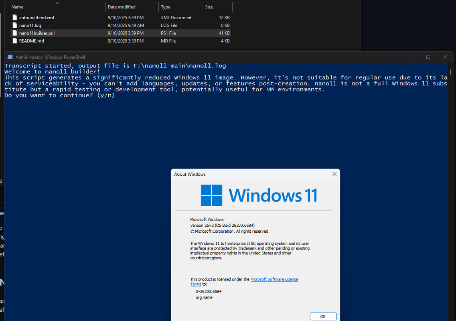The height and width of the screenshot is (321, 456).
Task: Click the Microsoft Corporation copyright line
Action: click(x=230, y=232)
